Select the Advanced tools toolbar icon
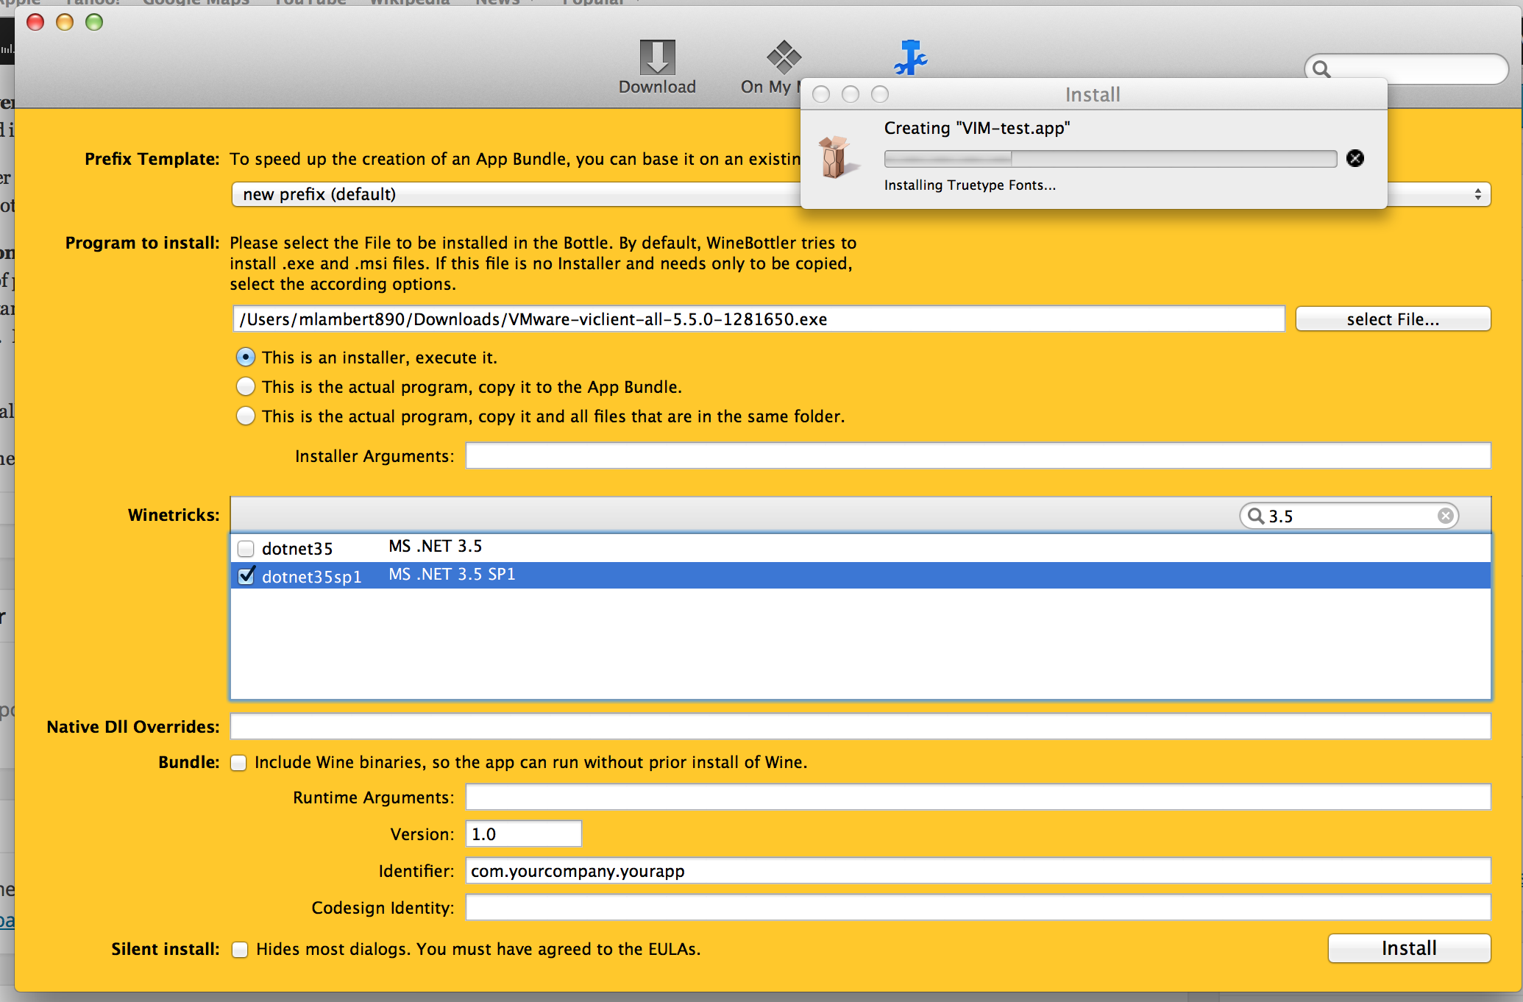 coord(910,57)
